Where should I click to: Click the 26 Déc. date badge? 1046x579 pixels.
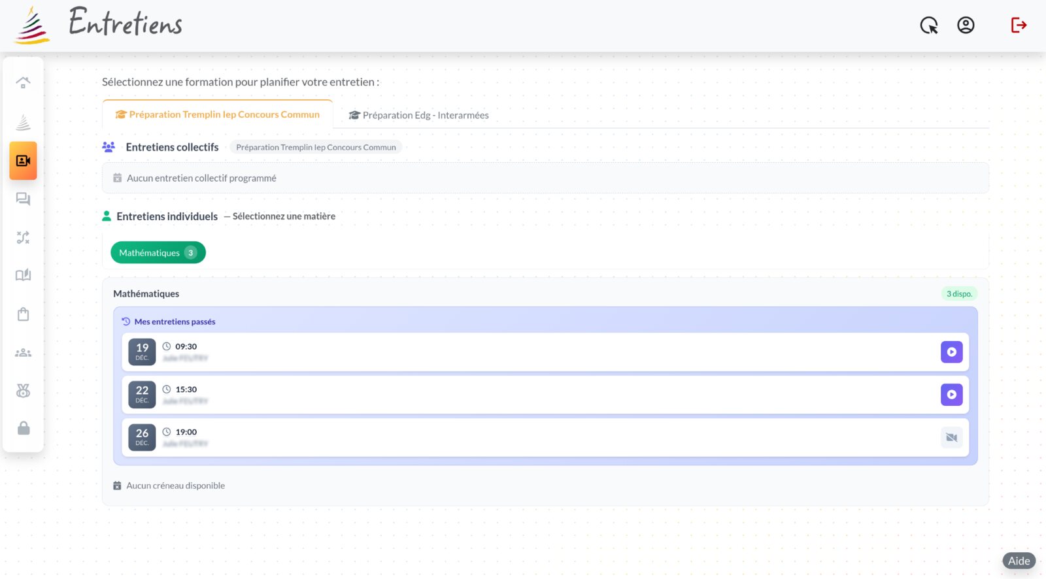(142, 438)
